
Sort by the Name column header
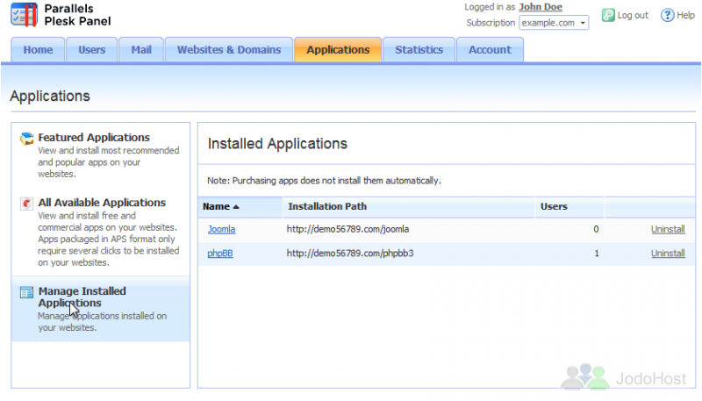click(x=216, y=207)
